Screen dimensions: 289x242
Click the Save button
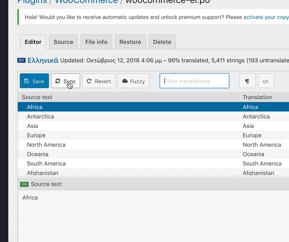pos(34,81)
